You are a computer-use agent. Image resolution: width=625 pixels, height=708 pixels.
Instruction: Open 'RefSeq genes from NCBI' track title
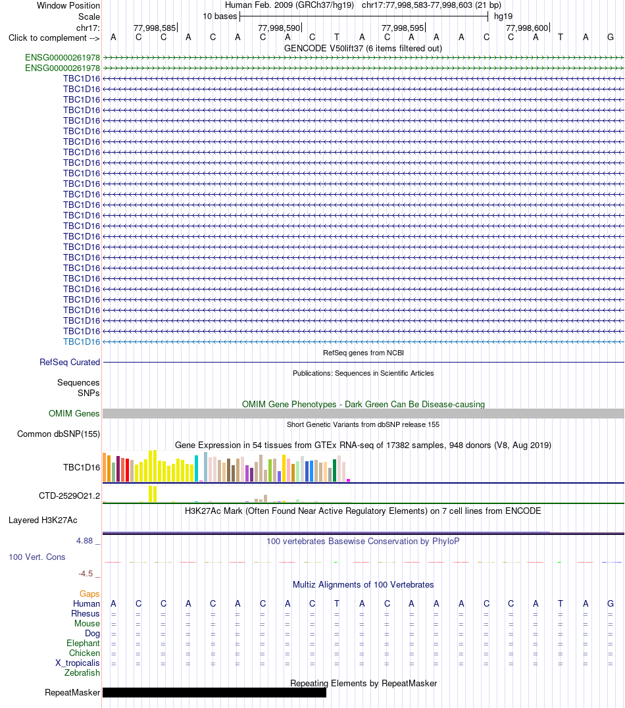coord(363,353)
